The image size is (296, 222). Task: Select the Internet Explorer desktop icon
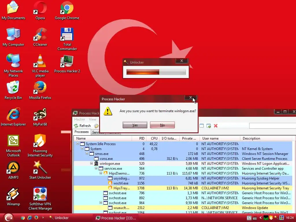pos(13,117)
